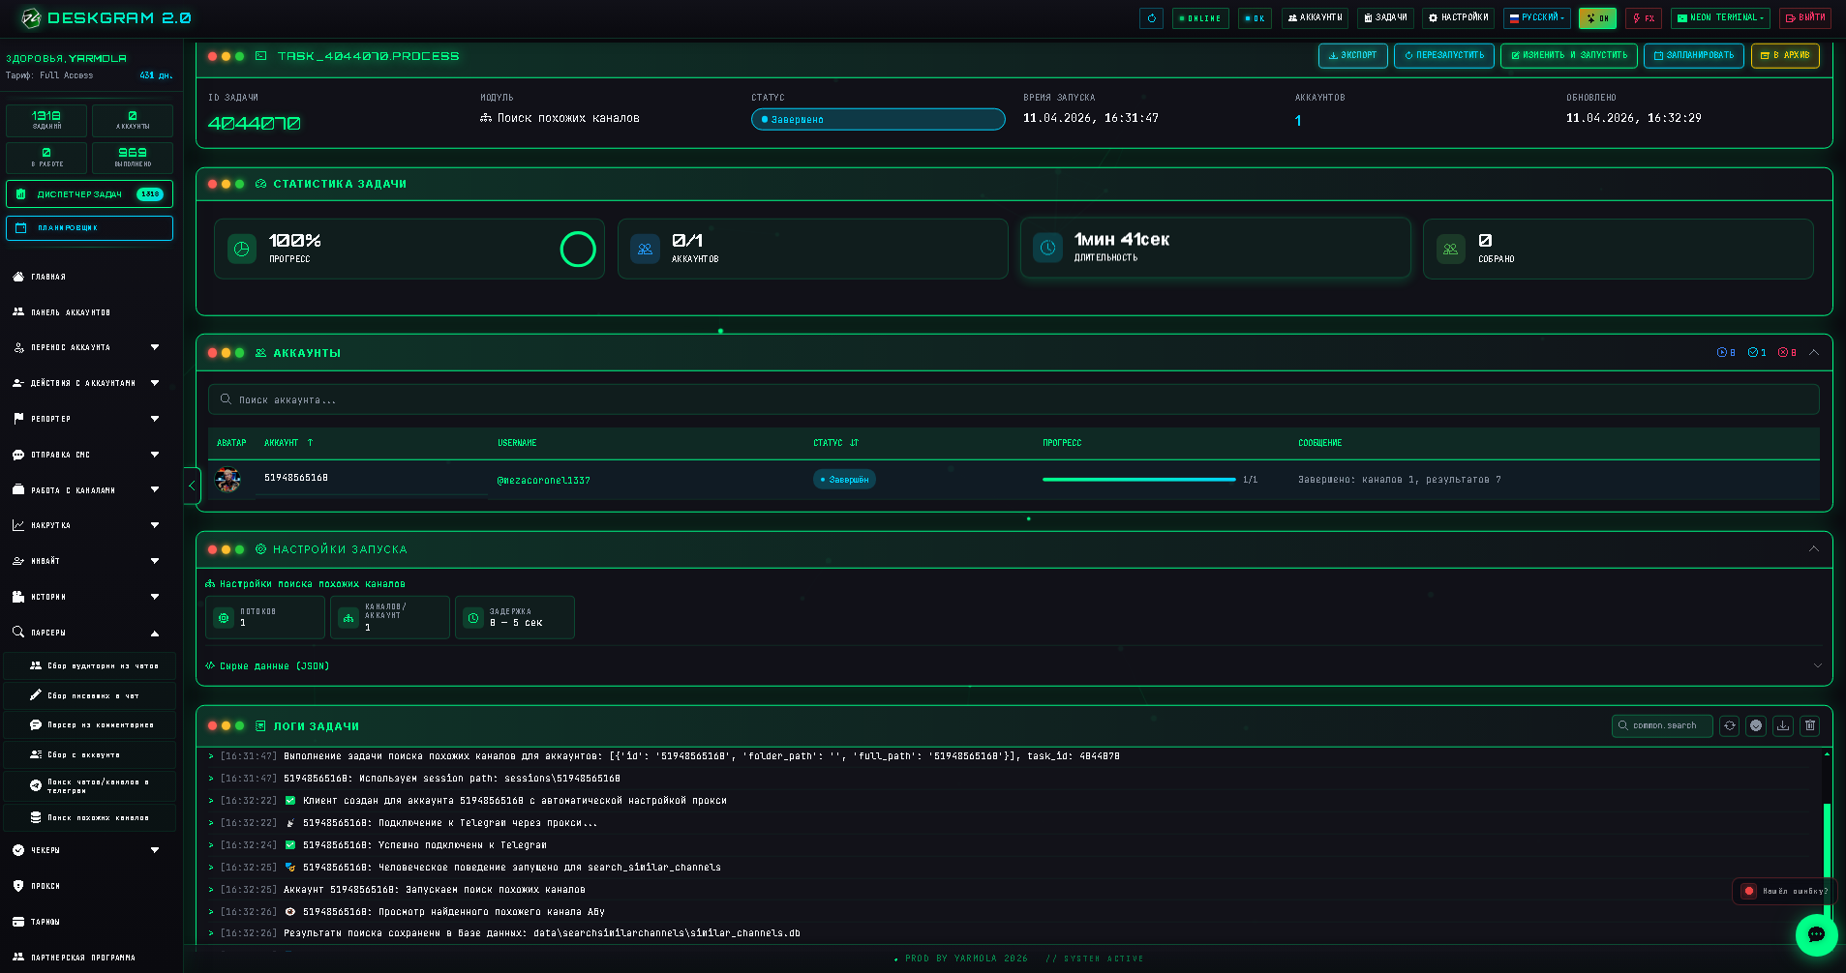
Task: Click the Экспорт button
Action: 1352,56
